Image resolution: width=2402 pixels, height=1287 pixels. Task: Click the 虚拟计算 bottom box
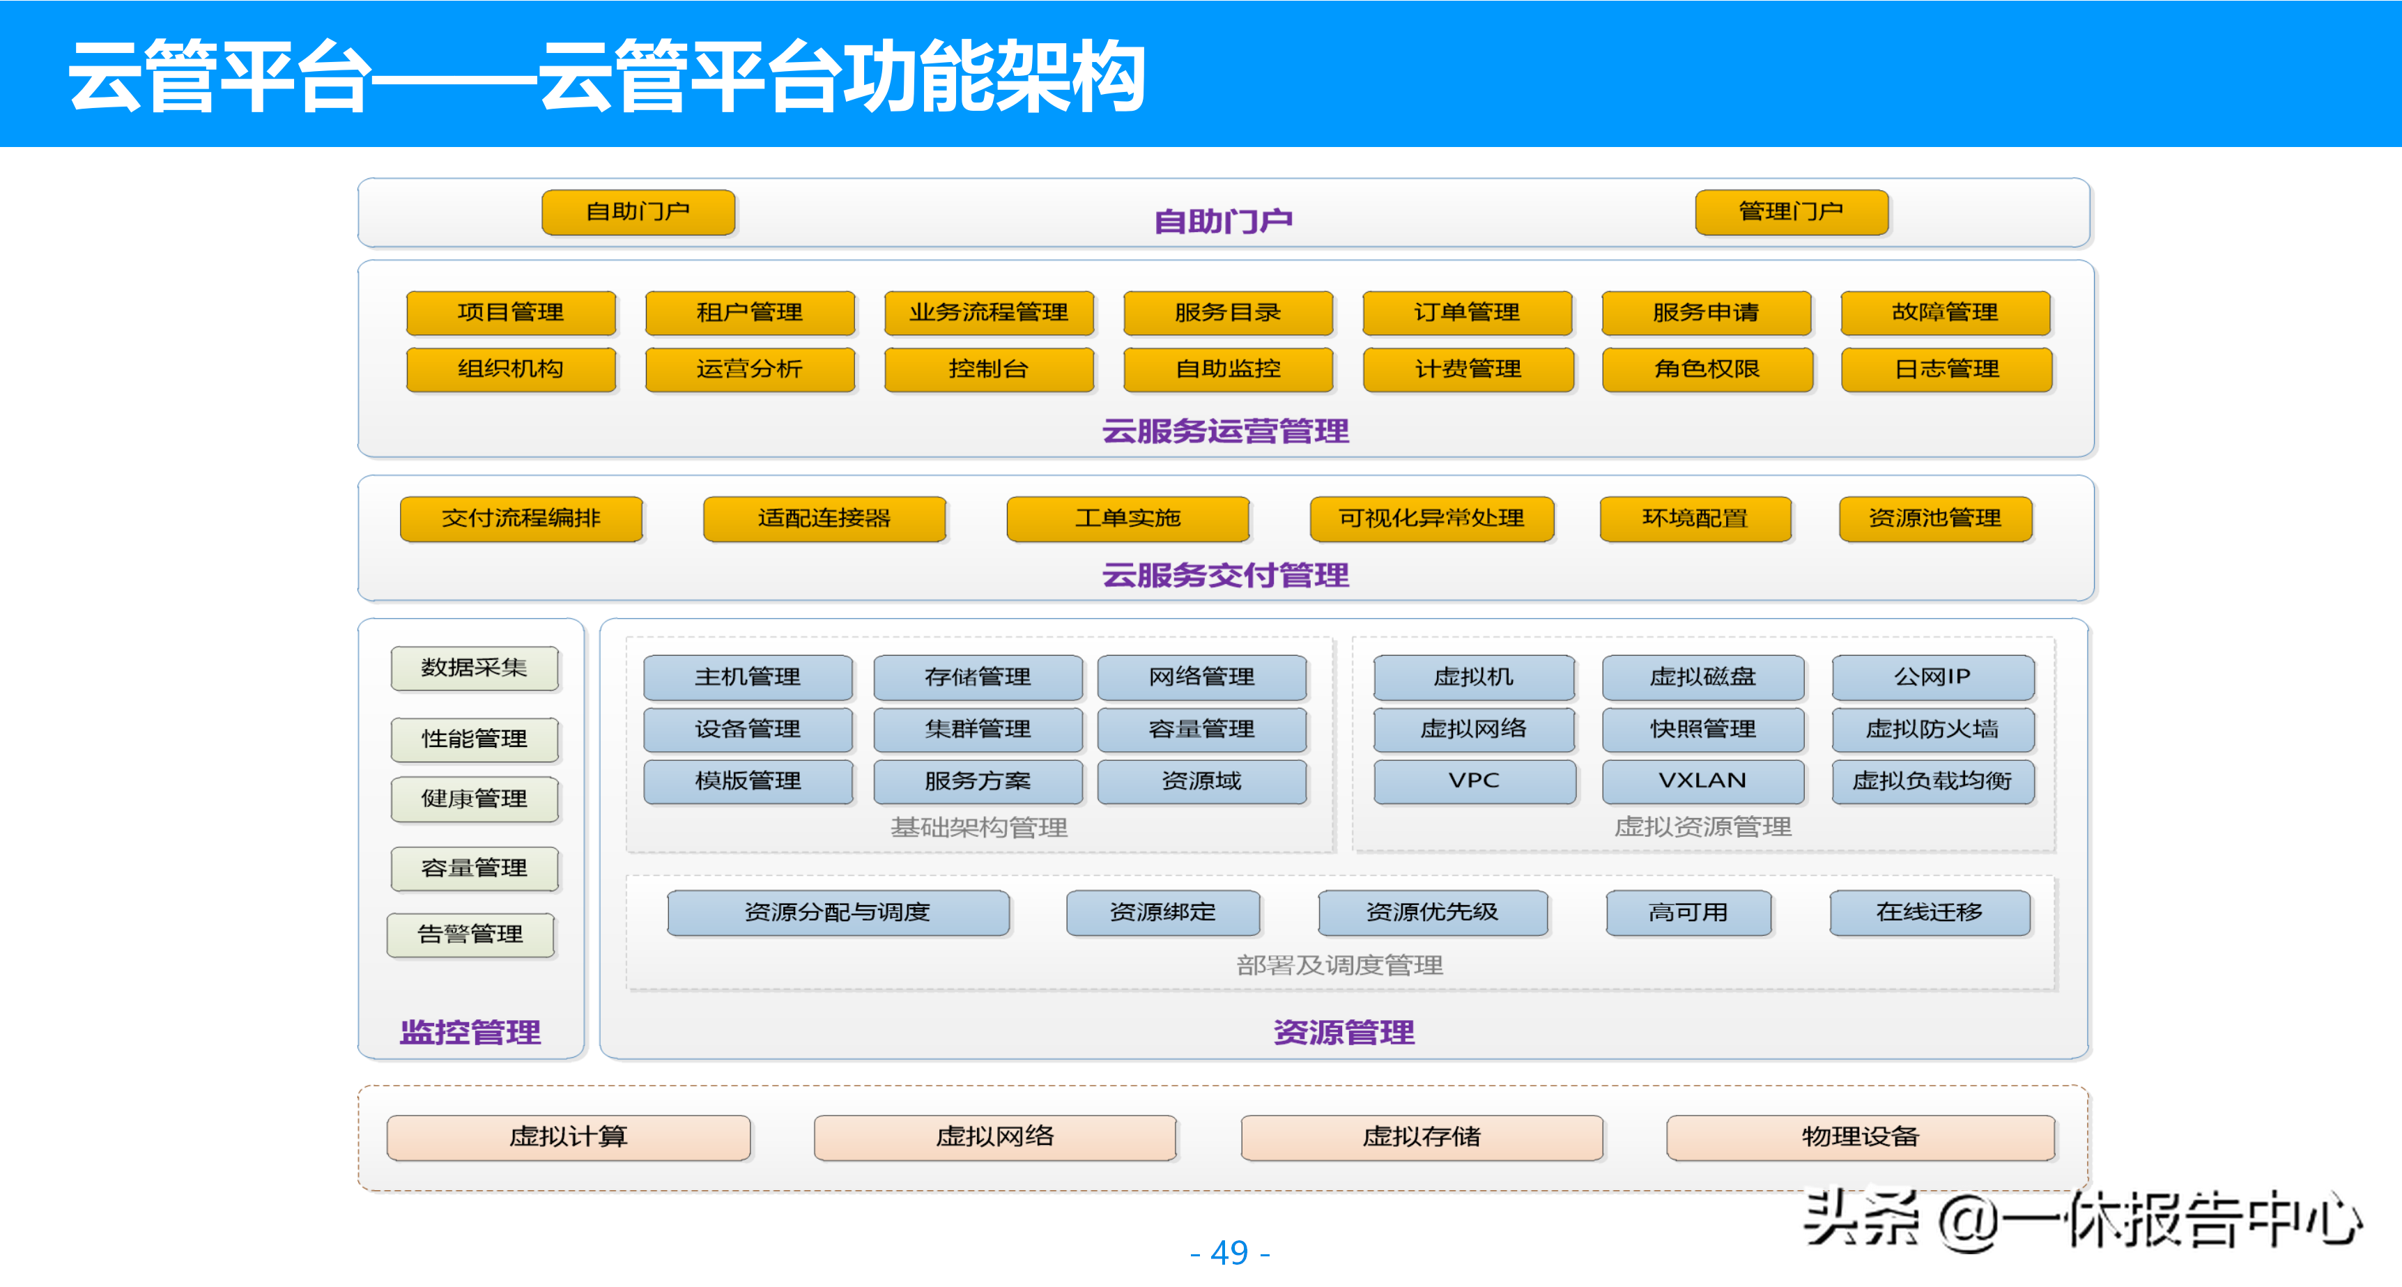(x=568, y=1137)
